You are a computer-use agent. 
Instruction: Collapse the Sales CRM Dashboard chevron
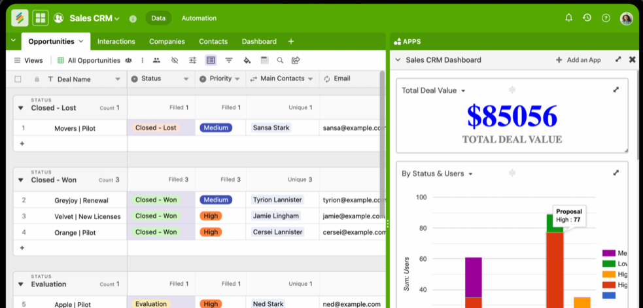[x=397, y=60]
